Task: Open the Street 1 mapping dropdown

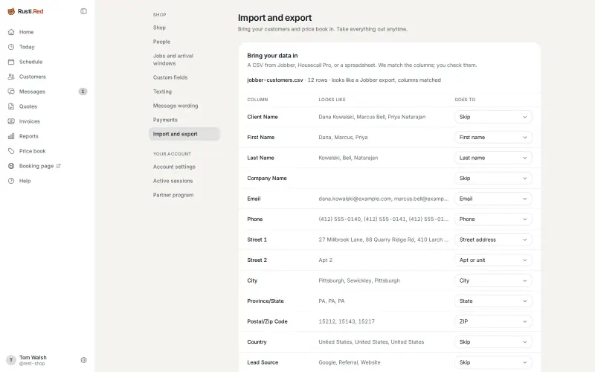Action: 493,240
